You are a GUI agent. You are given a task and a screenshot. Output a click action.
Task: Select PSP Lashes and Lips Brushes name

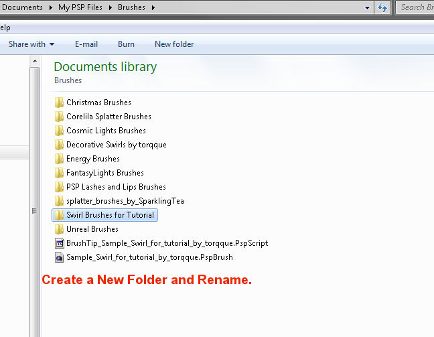pyautogui.click(x=117, y=187)
